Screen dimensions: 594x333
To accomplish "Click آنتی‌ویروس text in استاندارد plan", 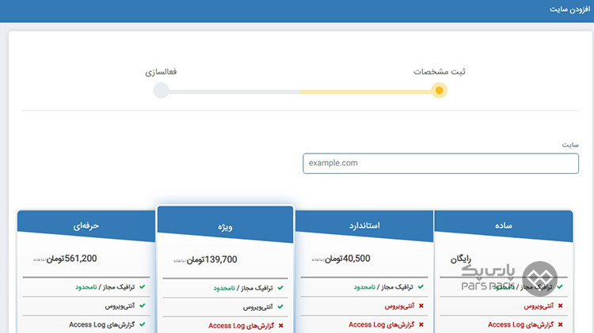I will tap(399, 306).
